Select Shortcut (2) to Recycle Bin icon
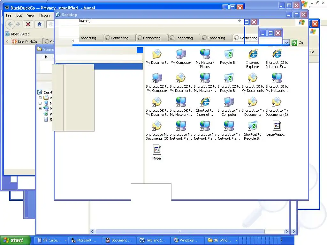Viewport: 327px width, 245px height. pyautogui.click(x=229, y=83)
